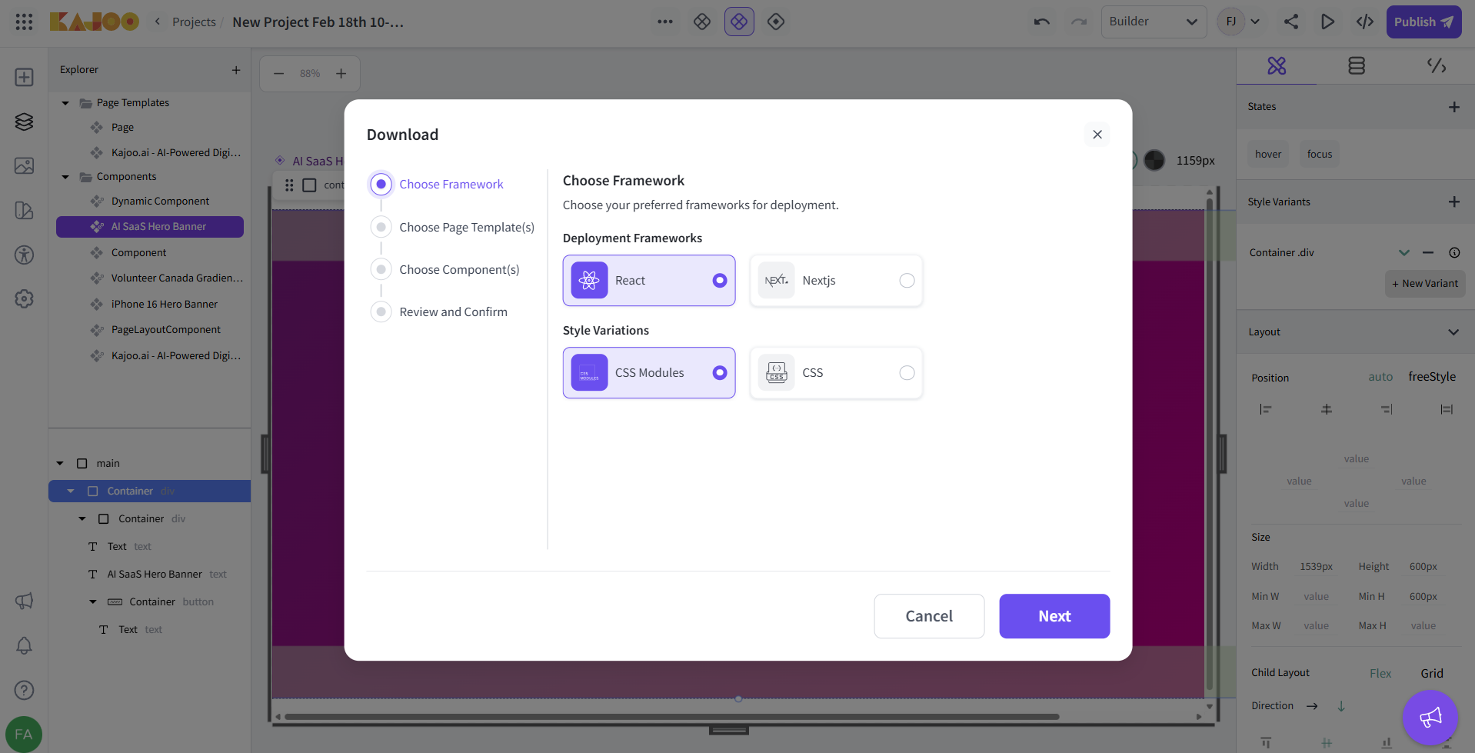Collapse the Layout section chevron
Image resolution: width=1475 pixels, height=753 pixels.
coord(1453,332)
